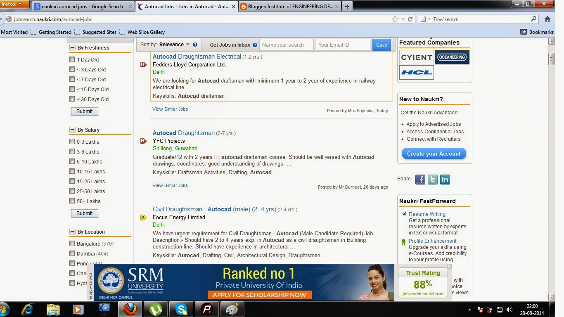The image size is (564, 317).
Task: Open the URL history dropdown arrow
Action: (403, 19)
